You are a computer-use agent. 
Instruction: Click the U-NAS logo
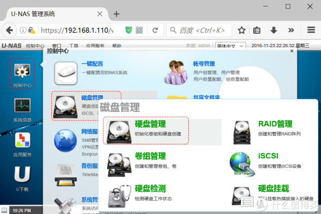(x=11, y=45)
